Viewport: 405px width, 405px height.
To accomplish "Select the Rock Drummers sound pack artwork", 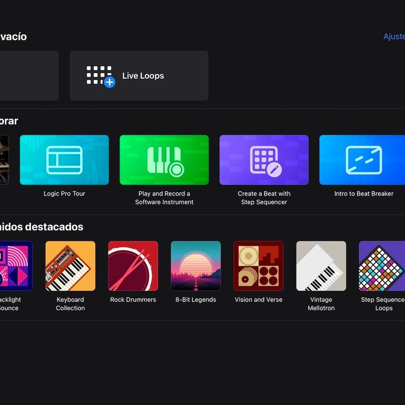I will tap(133, 265).
